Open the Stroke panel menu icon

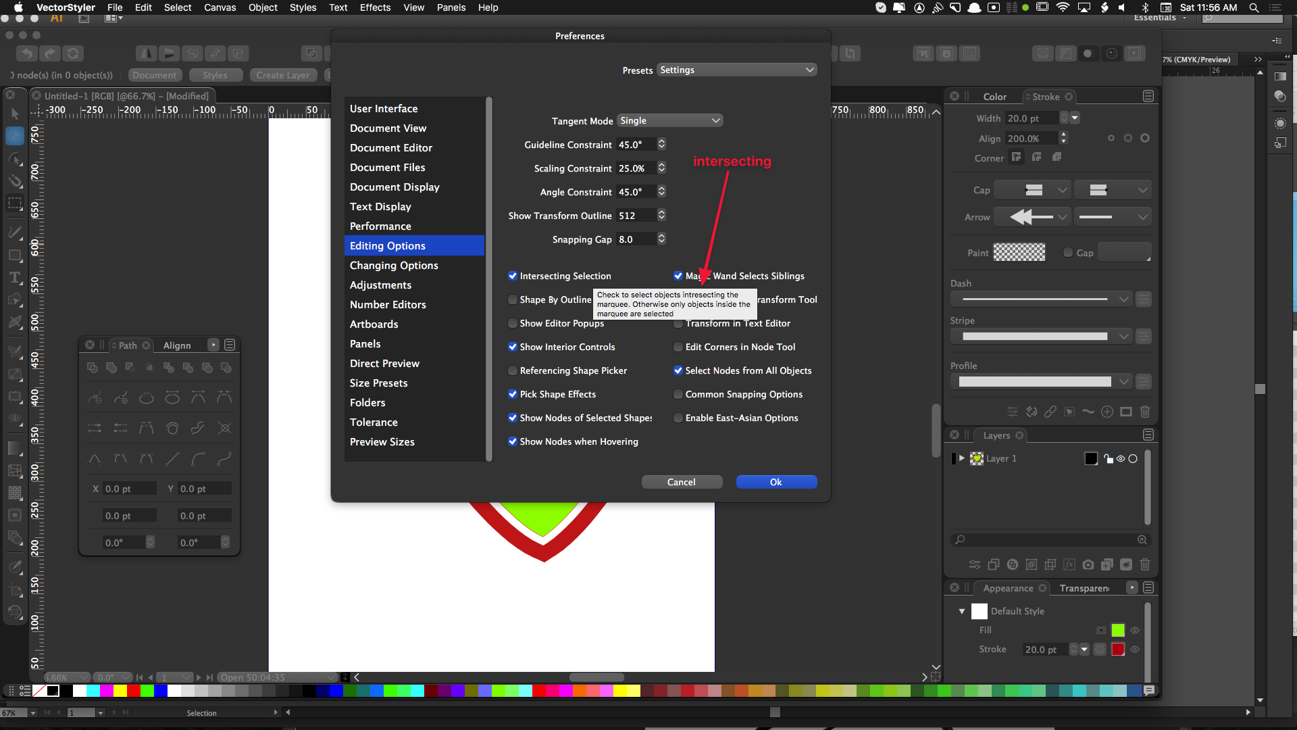[1148, 97]
